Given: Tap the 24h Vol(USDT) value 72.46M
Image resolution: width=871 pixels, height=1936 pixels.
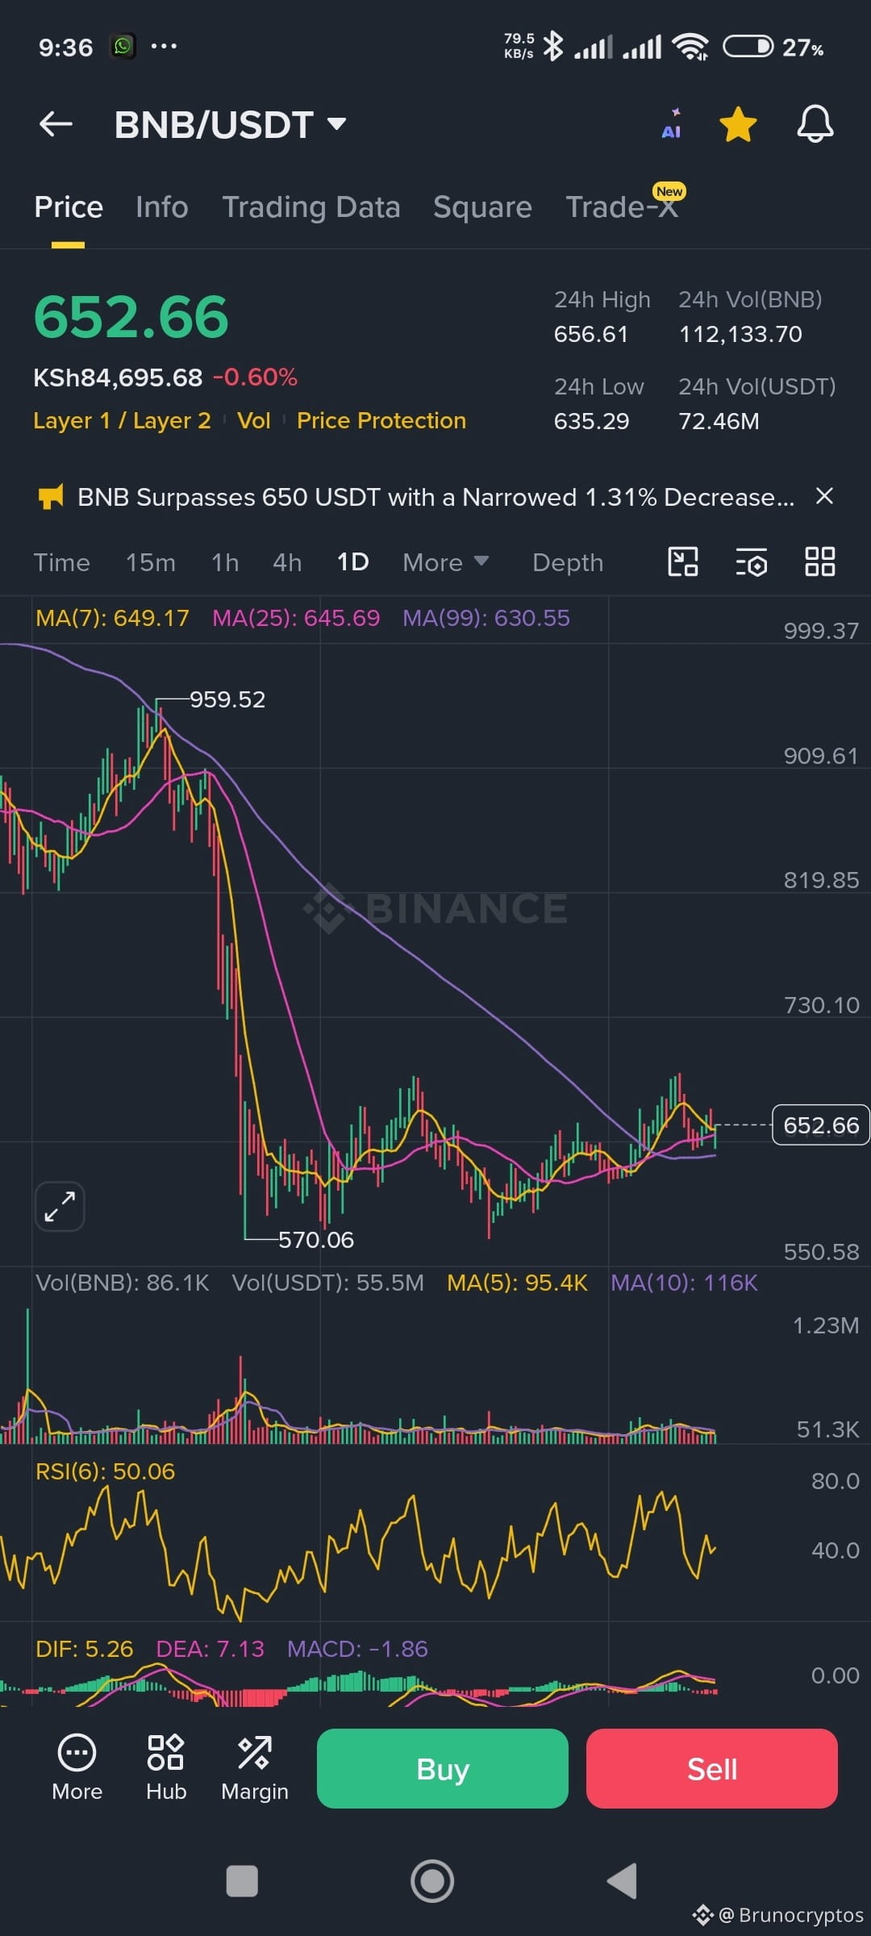Looking at the screenshot, I should pyautogui.click(x=719, y=421).
